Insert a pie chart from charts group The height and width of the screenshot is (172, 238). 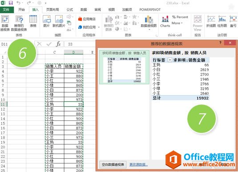117,29
